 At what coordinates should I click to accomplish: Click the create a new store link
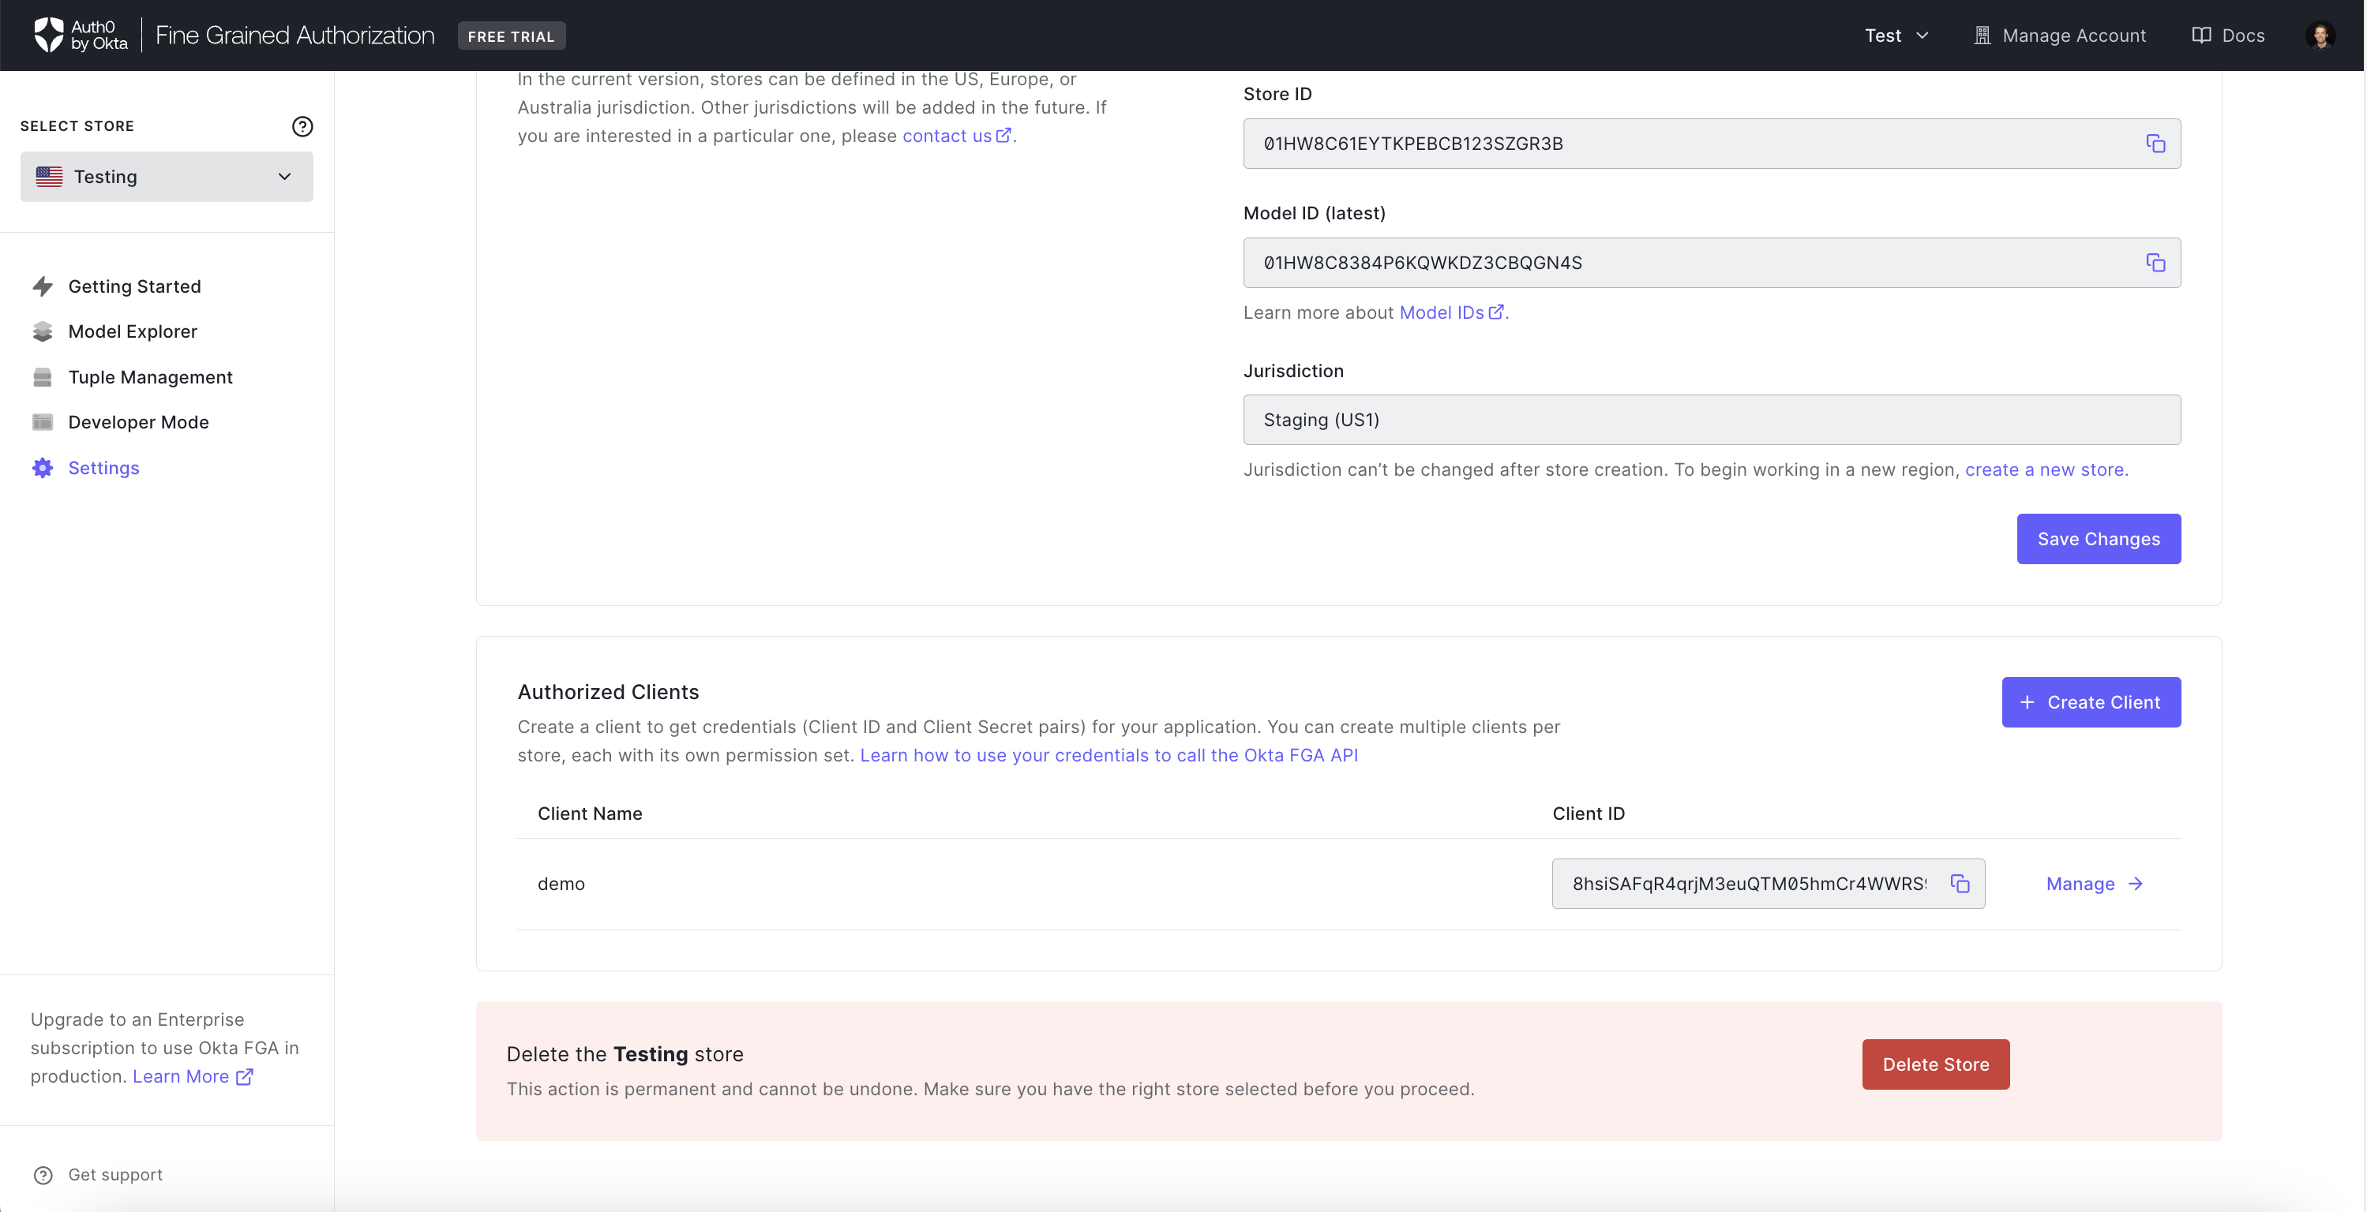(2046, 469)
